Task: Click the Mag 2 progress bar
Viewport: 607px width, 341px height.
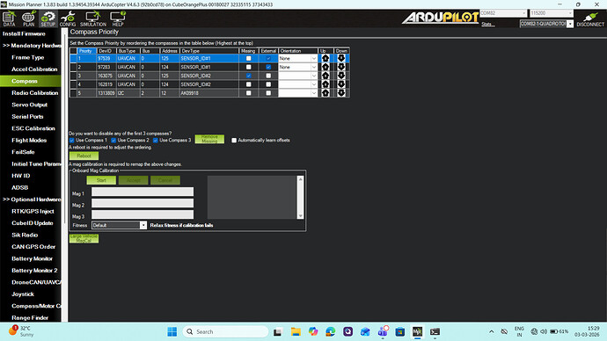Action: tap(143, 203)
